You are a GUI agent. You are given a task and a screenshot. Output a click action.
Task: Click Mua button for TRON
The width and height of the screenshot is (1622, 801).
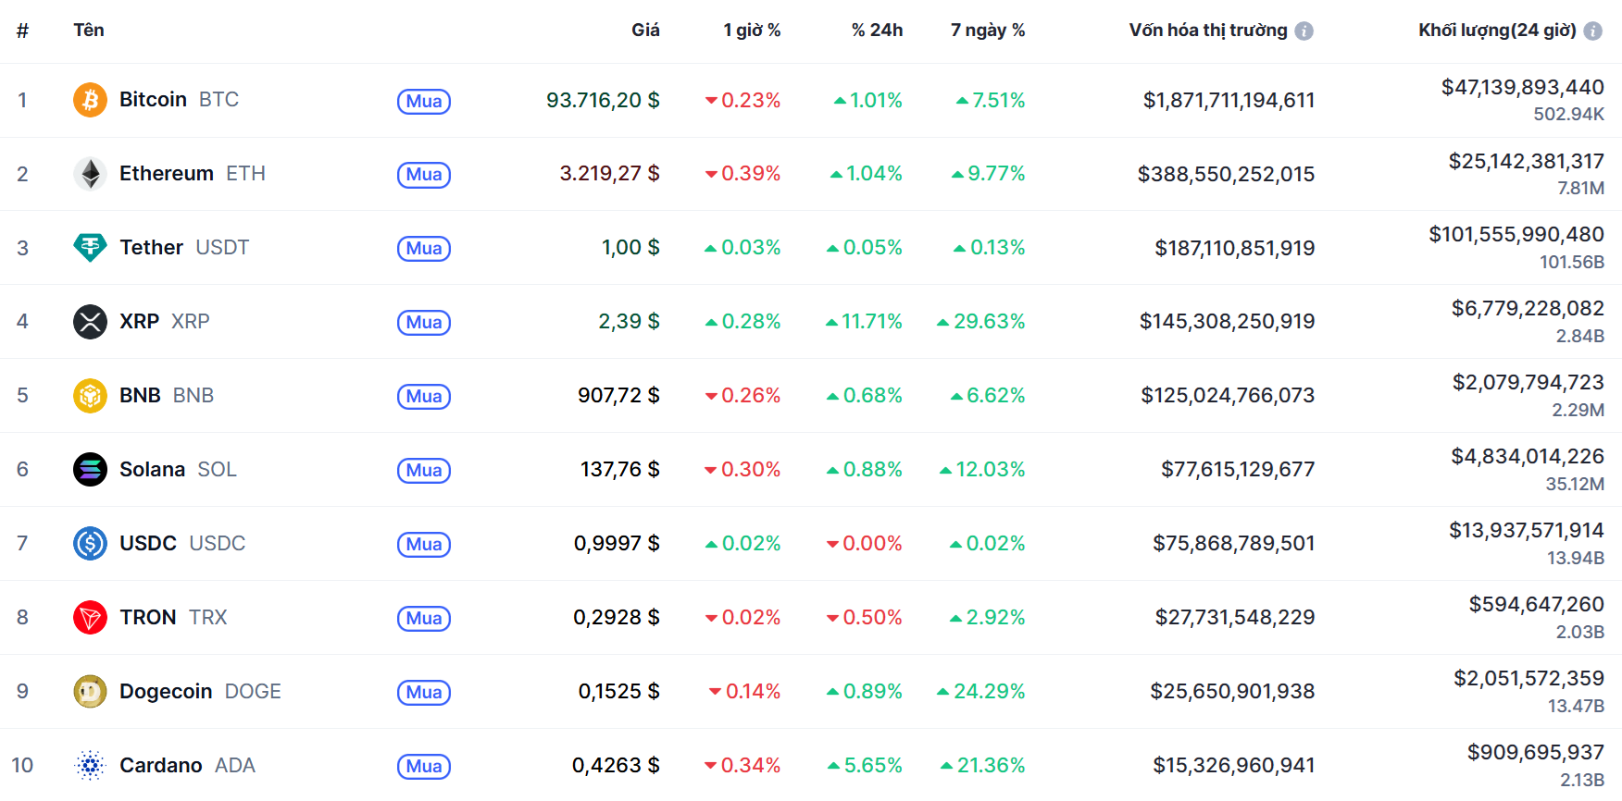[x=424, y=619]
